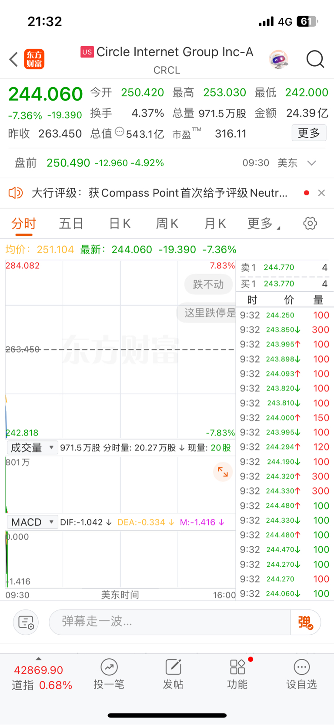This screenshot has width=334, height=725.
Task: Open the Compass Point rating news text
Action: coord(160,193)
